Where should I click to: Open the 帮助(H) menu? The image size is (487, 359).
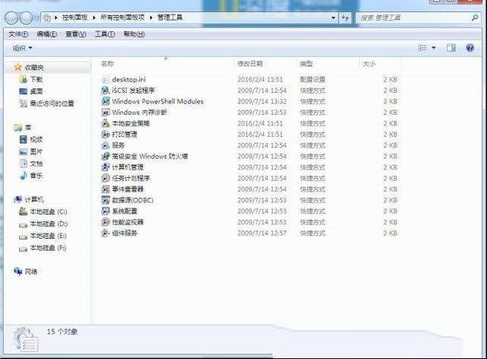(134, 34)
